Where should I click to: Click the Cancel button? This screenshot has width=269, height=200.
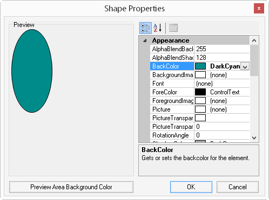pyautogui.click(x=238, y=187)
